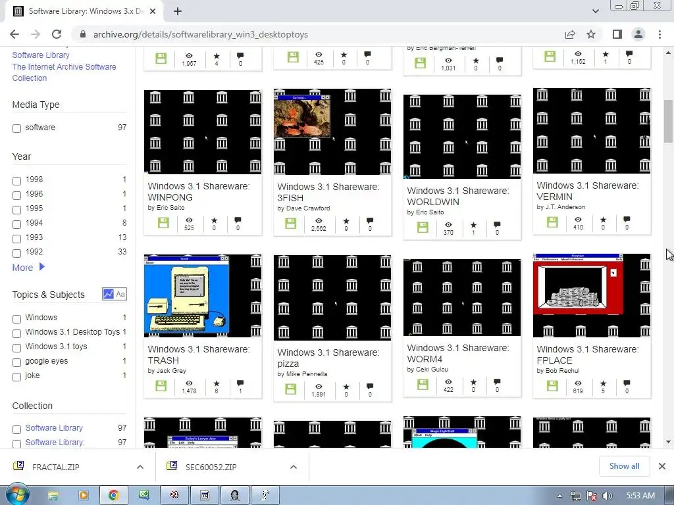Click the favorites star under 3FISH
Screen dimensions: 674x505
pyautogui.click(x=346, y=221)
